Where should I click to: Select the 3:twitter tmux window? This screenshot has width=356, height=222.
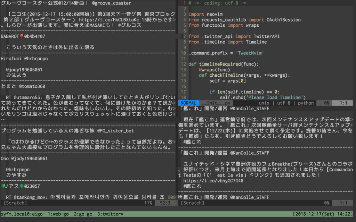[110, 214]
